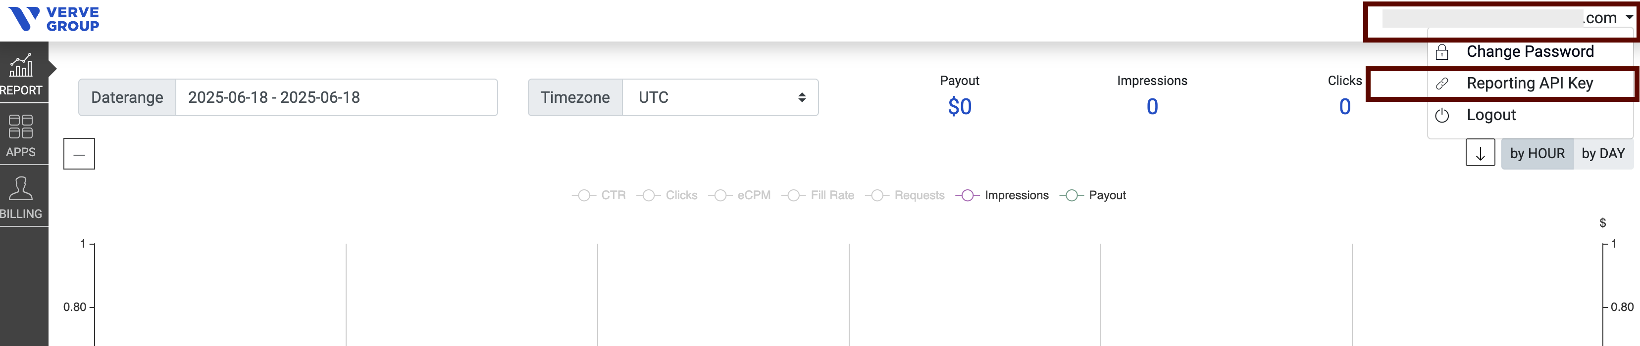Image resolution: width=1640 pixels, height=346 pixels.
Task: Click the power icon beside Logout
Action: click(1442, 116)
